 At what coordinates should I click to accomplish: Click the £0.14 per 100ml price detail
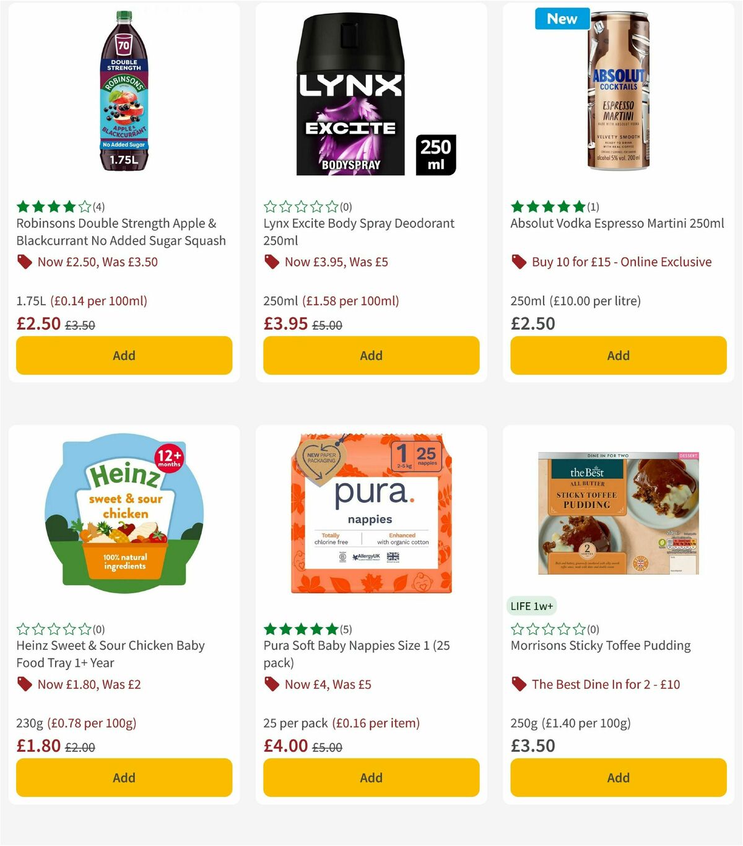click(x=99, y=301)
